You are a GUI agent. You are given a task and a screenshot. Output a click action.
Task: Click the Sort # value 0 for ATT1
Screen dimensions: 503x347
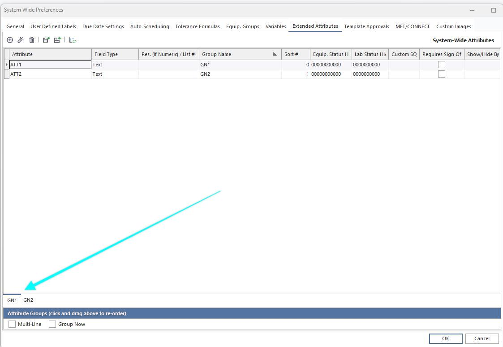point(296,65)
